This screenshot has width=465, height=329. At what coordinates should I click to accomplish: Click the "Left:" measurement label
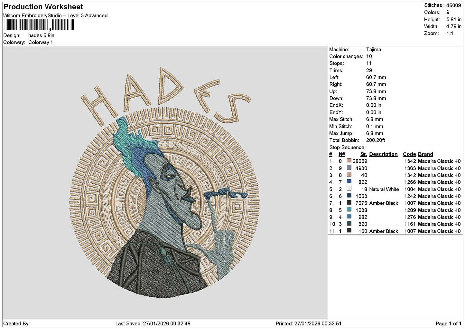point(334,77)
